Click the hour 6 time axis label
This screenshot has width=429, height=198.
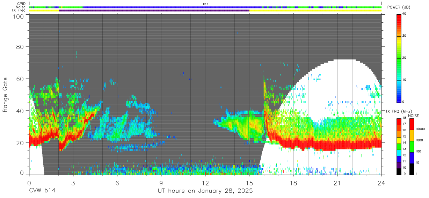point(117,183)
